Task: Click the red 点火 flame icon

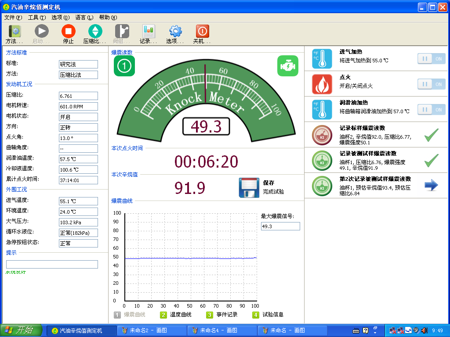Action: click(322, 84)
